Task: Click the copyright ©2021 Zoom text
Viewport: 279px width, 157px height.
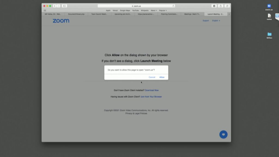Action: point(136,110)
